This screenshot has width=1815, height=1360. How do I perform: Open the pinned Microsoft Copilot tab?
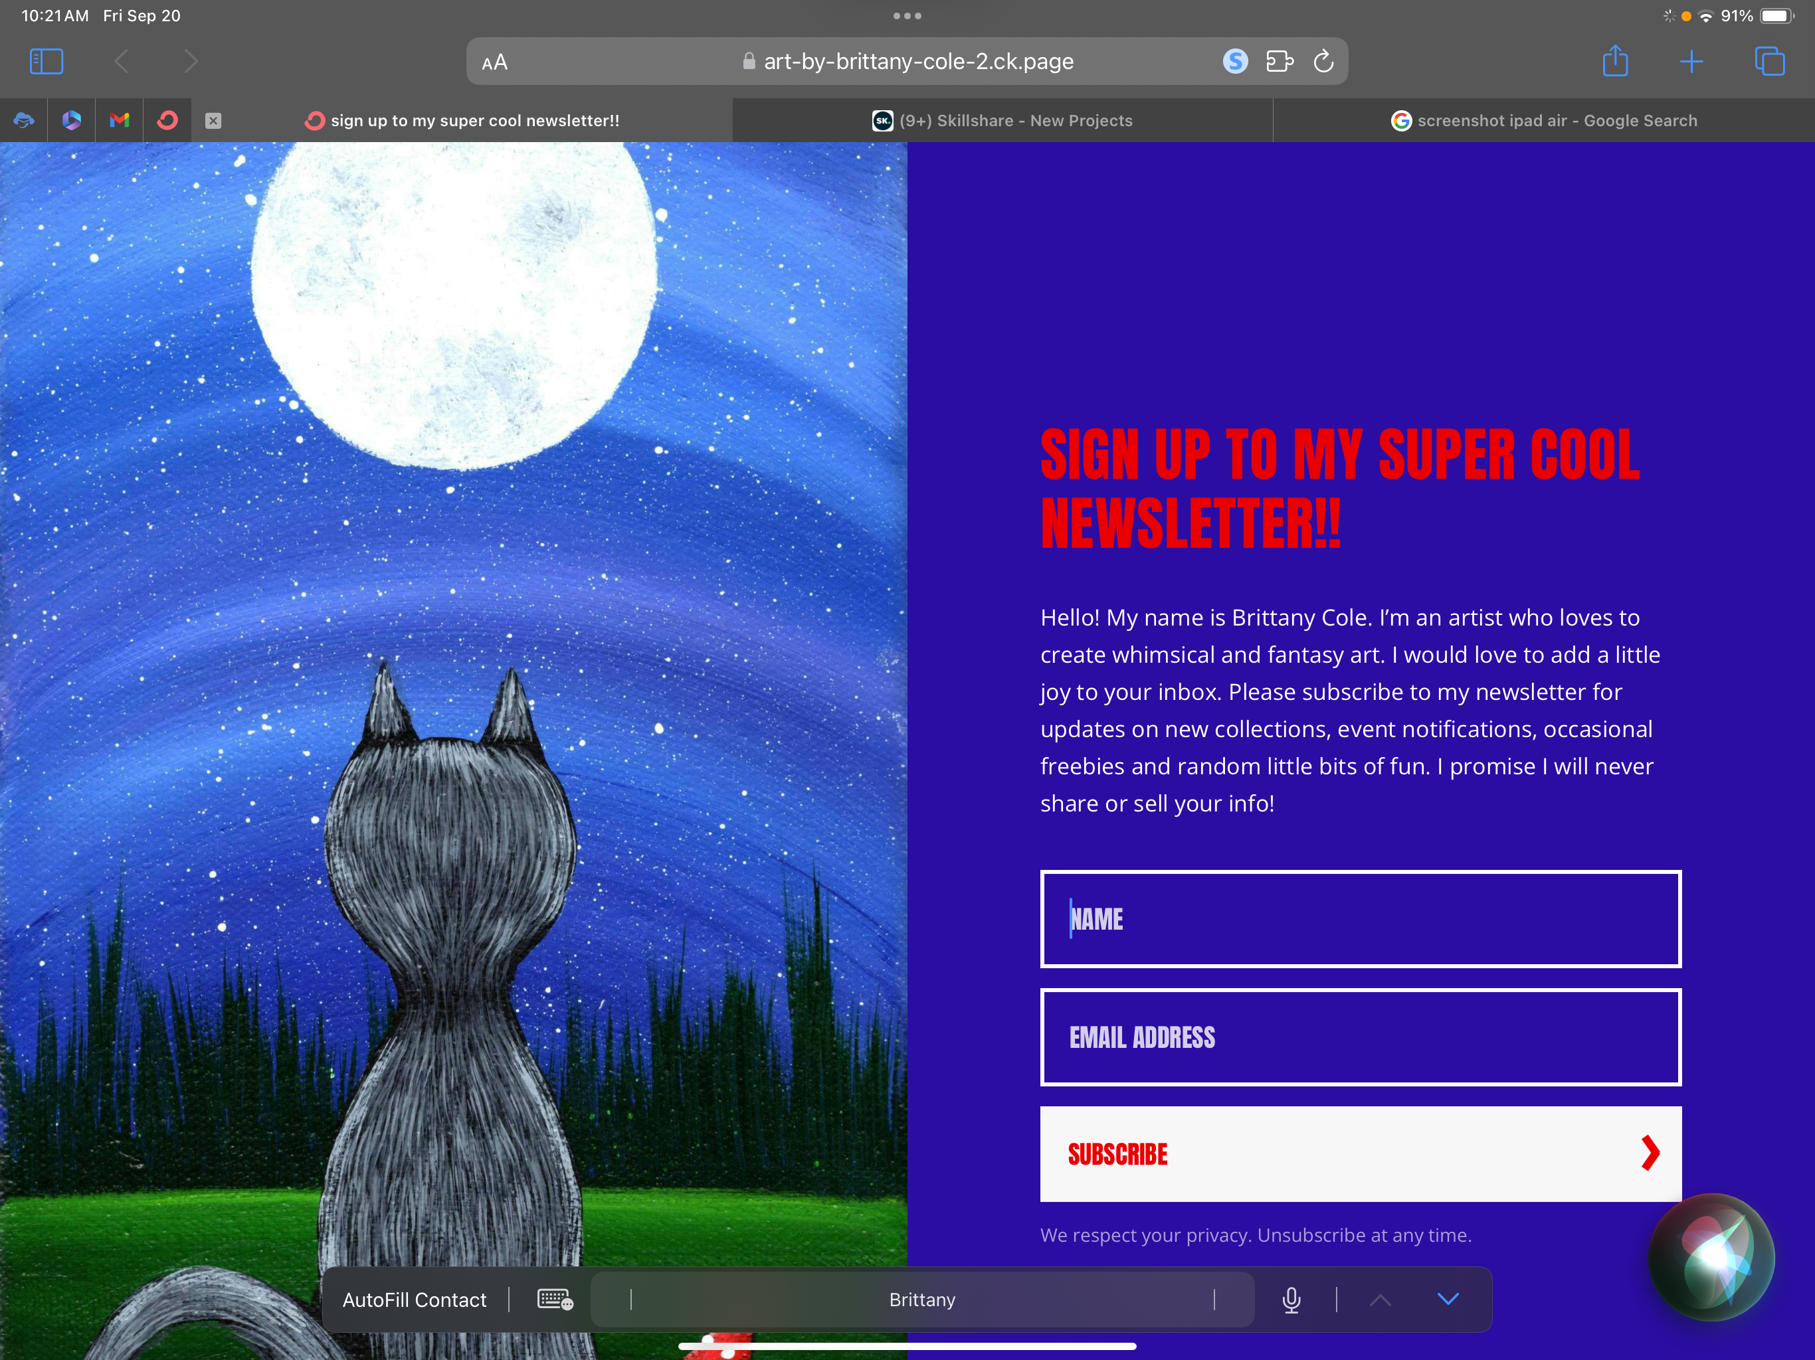[71, 121]
